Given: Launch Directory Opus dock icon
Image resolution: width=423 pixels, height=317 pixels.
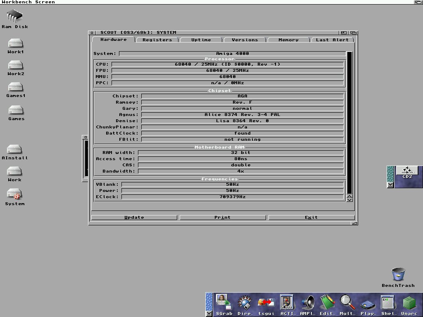Looking at the screenshot, I should pyautogui.click(x=245, y=305).
